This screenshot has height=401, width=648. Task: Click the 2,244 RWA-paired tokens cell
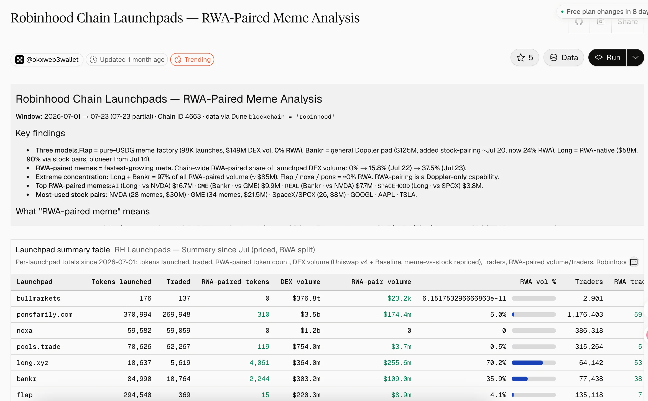coord(259,379)
